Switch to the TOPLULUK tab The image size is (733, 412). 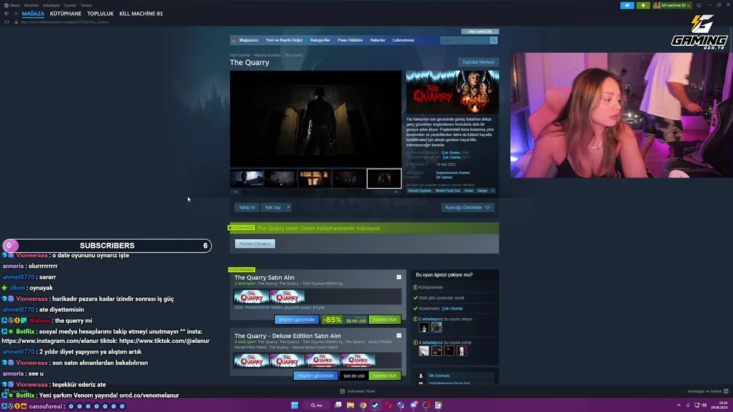(100, 14)
